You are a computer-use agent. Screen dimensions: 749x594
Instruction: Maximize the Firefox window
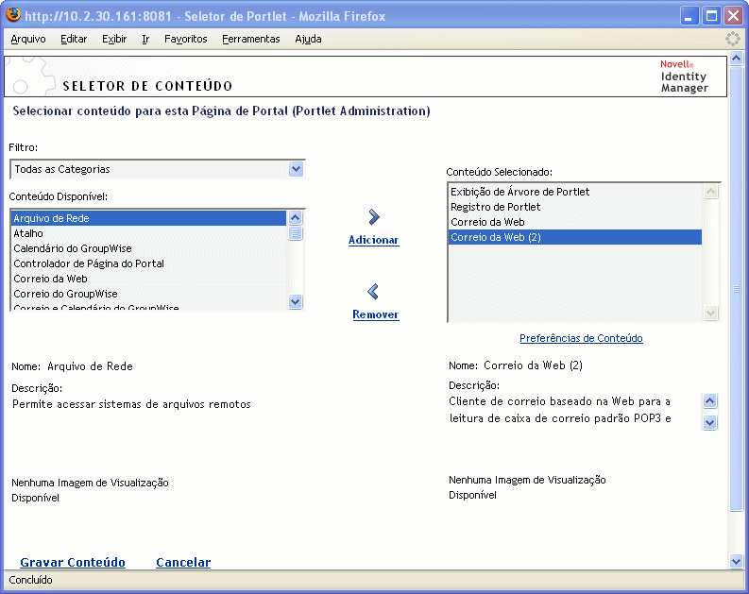pos(711,16)
